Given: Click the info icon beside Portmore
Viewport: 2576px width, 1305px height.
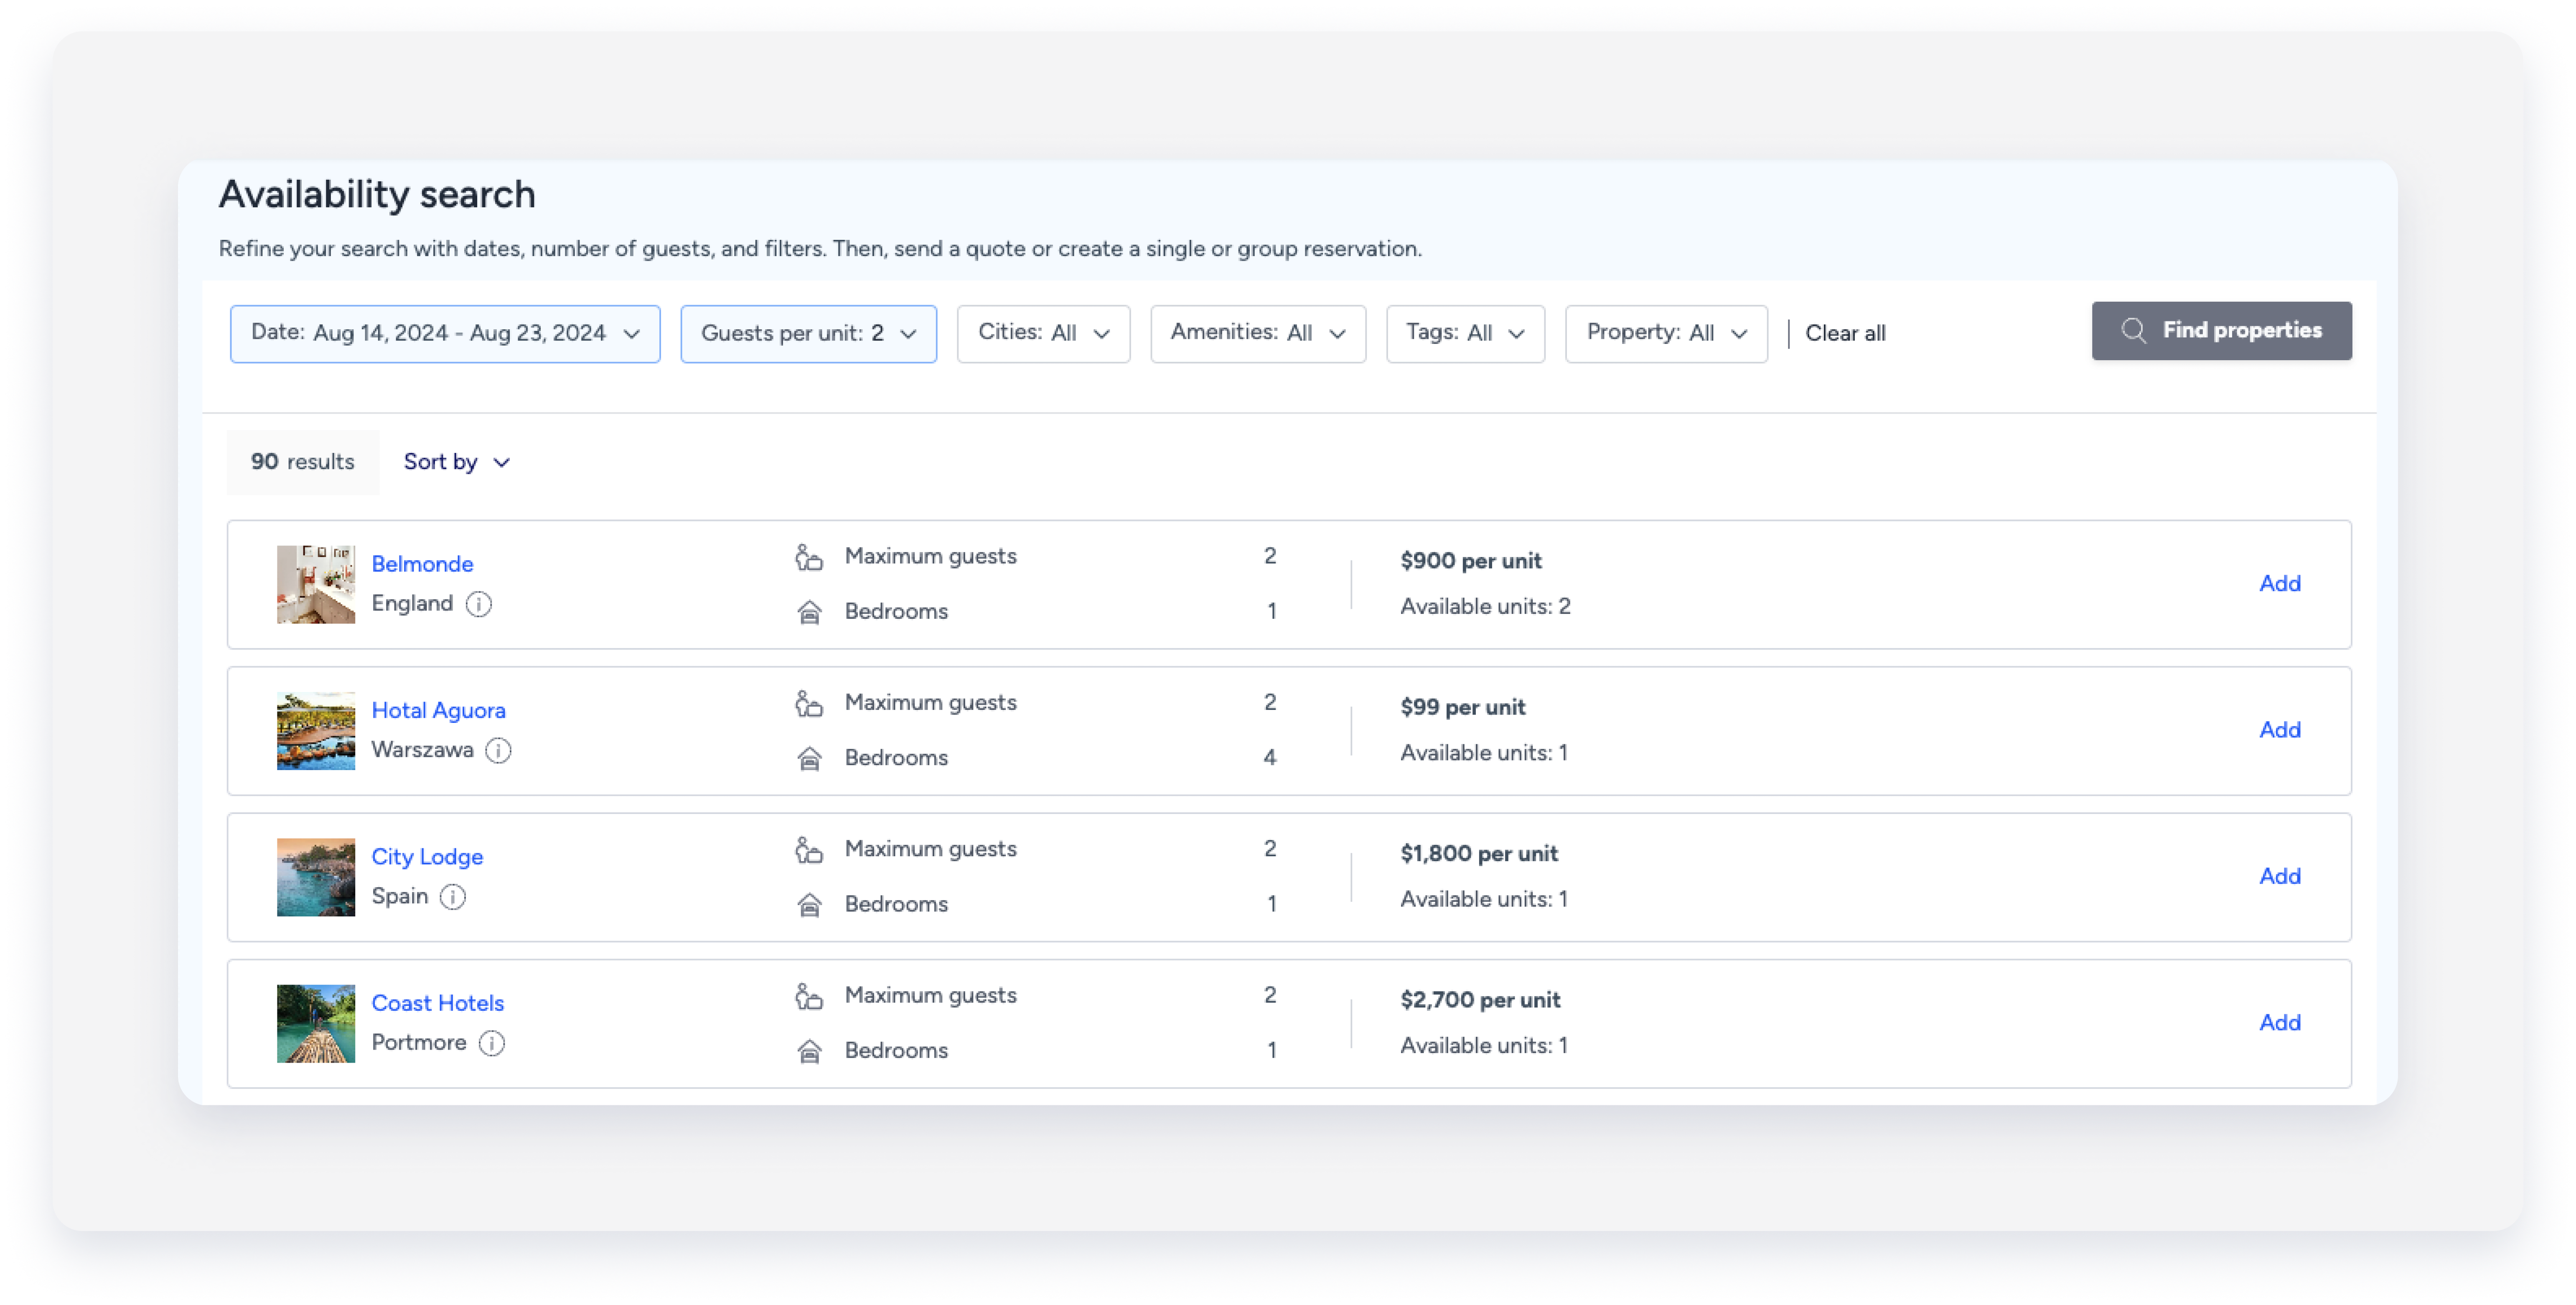Looking at the screenshot, I should pos(492,1043).
